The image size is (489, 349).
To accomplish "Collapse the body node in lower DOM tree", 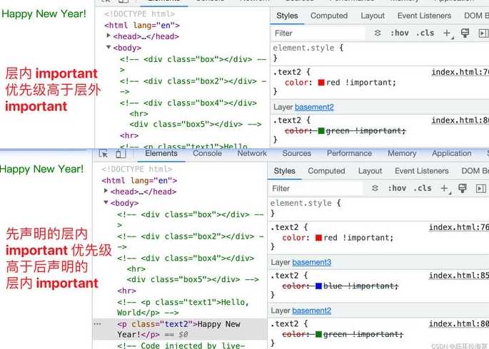I will pos(106,202).
